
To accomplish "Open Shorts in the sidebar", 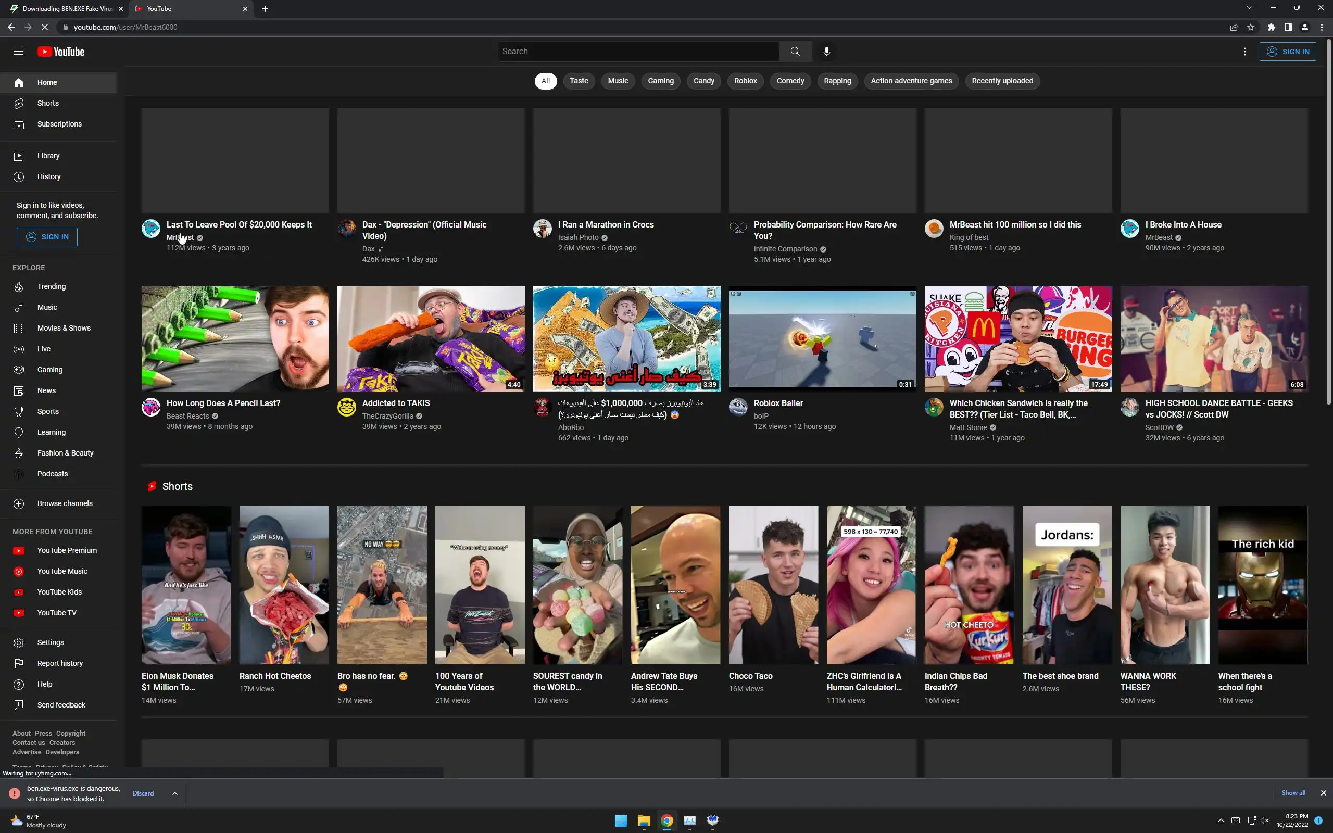I will click(48, 103).
